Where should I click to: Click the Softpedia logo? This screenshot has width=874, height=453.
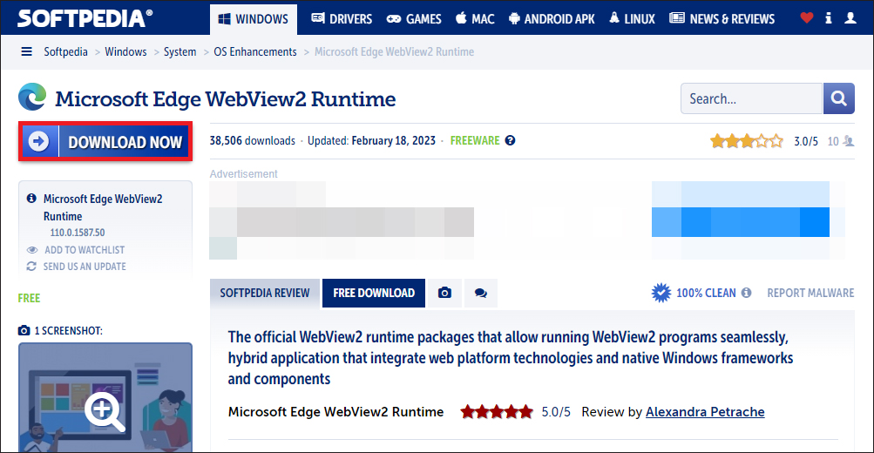click(x=85, y=18)
